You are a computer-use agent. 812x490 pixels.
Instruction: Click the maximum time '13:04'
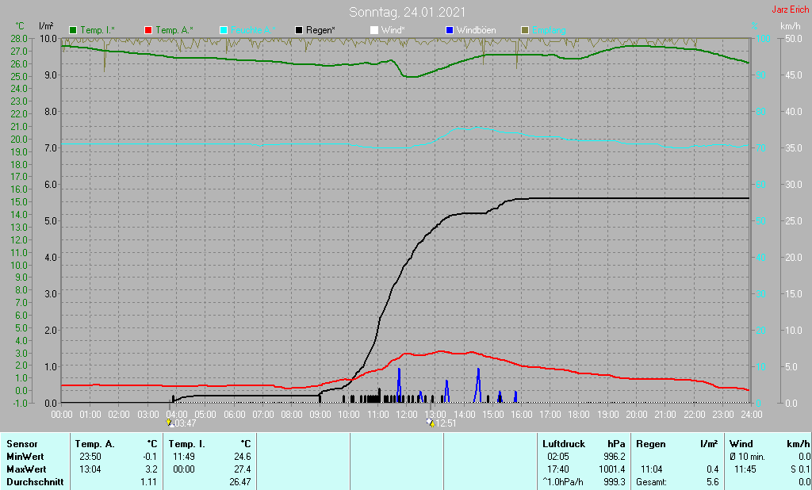[90, 469]
